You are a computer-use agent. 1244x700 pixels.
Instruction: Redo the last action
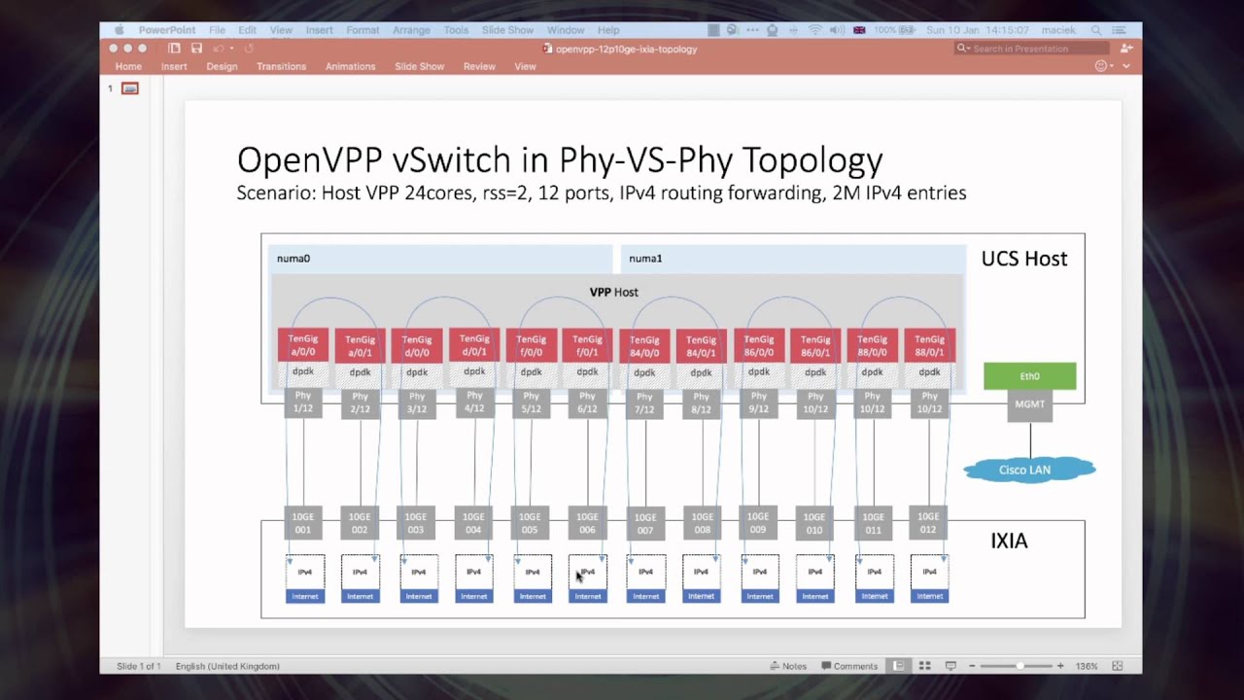pos(249,48)
